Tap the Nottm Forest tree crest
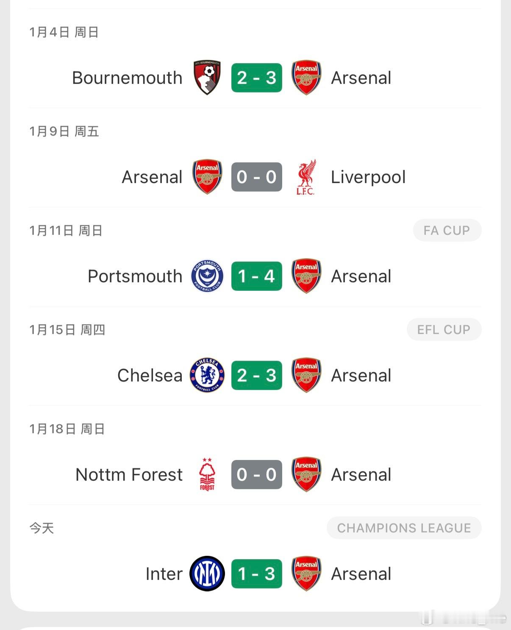This screenshot has width=511, height=630. coord(207,474)
